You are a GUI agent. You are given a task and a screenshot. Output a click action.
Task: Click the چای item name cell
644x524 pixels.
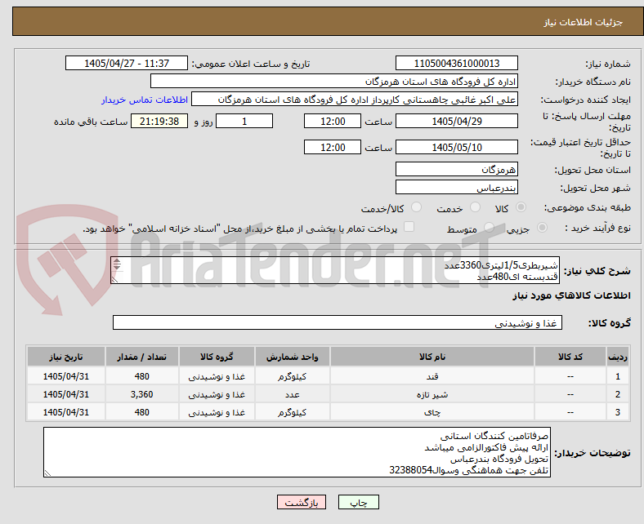(432, 412)
